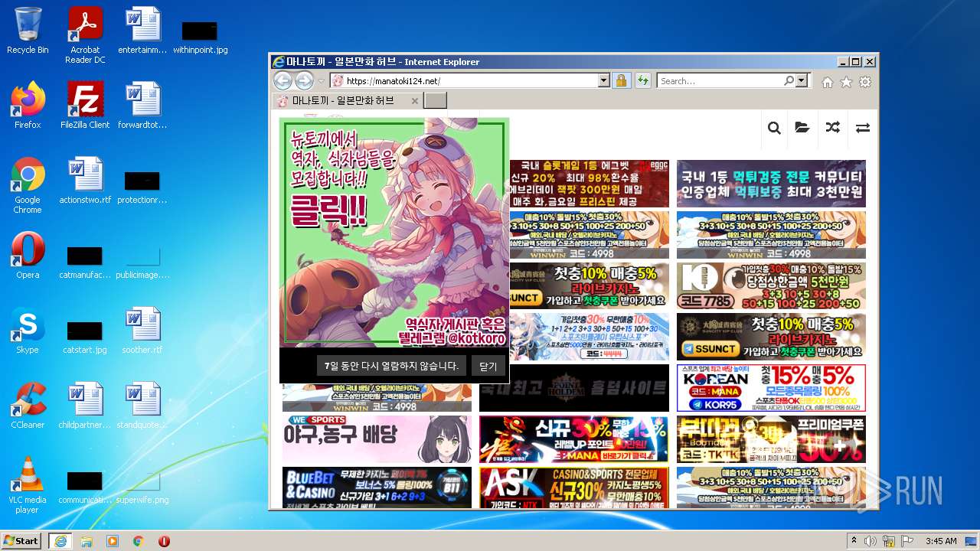The width and height of the screenshot is (980, 551).
Task: Open the VLC media player desktop icon
Action: (28, 485)
